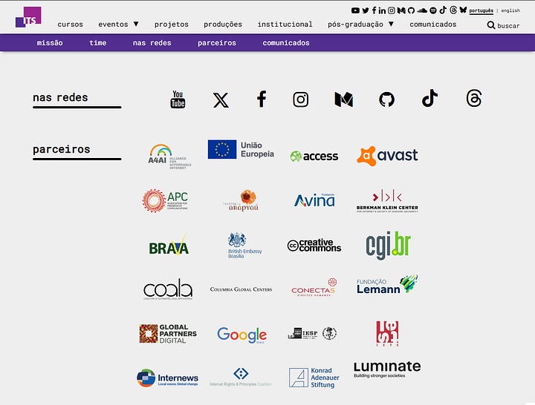Image resolution: width=535 pixels, height=405 pixels.
Task: Open the cgi.br partner logo
Action: pyautogui.click(x=389, y=246)
